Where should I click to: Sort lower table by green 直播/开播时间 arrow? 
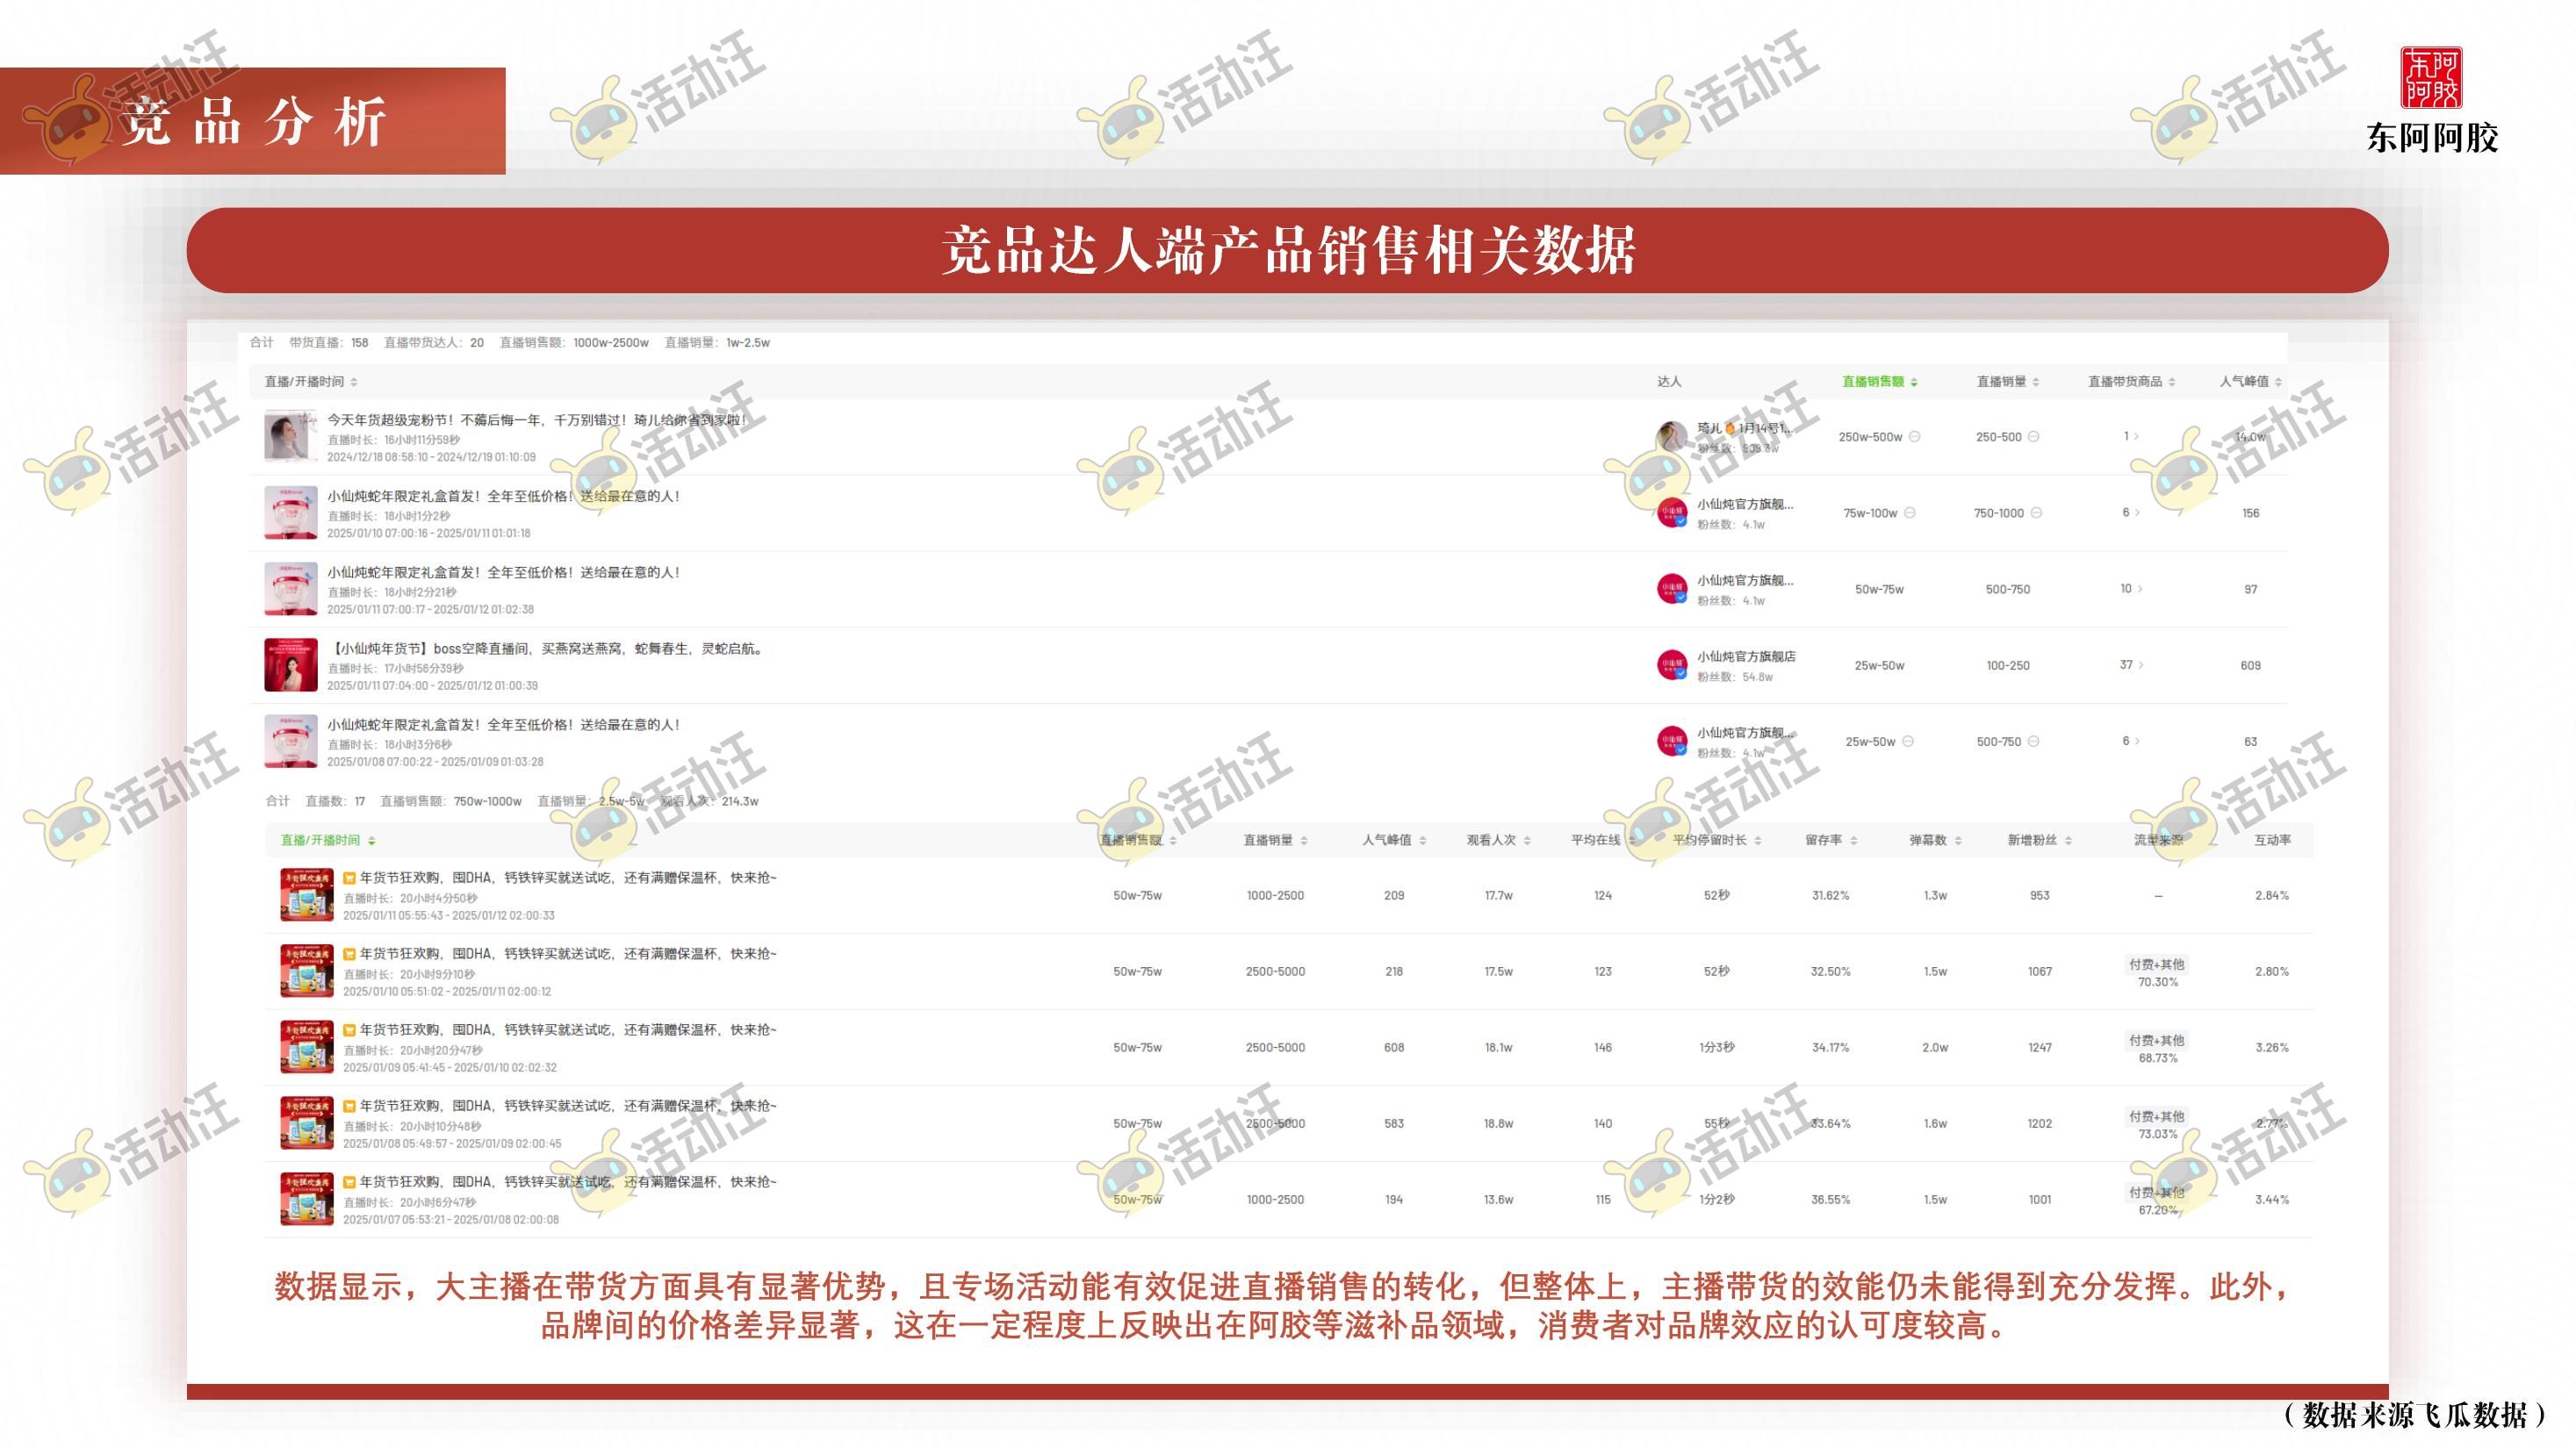[372, 841]
